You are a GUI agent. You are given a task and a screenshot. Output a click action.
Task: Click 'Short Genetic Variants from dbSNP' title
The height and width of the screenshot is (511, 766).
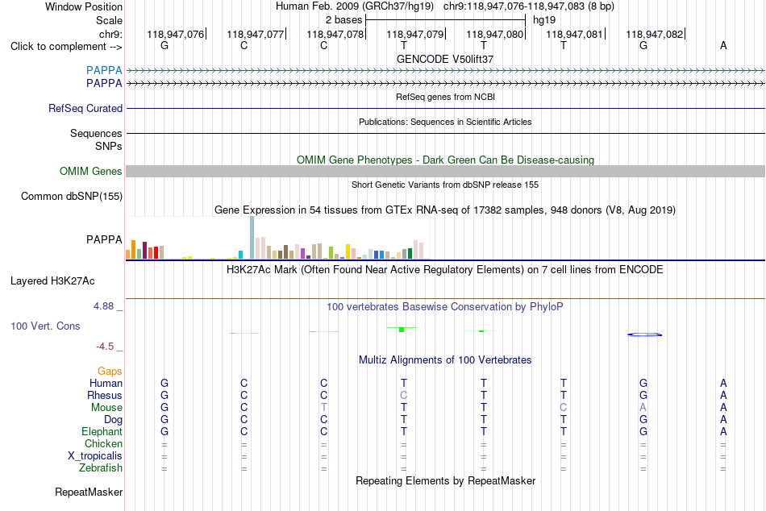click(x=445, y=185)
